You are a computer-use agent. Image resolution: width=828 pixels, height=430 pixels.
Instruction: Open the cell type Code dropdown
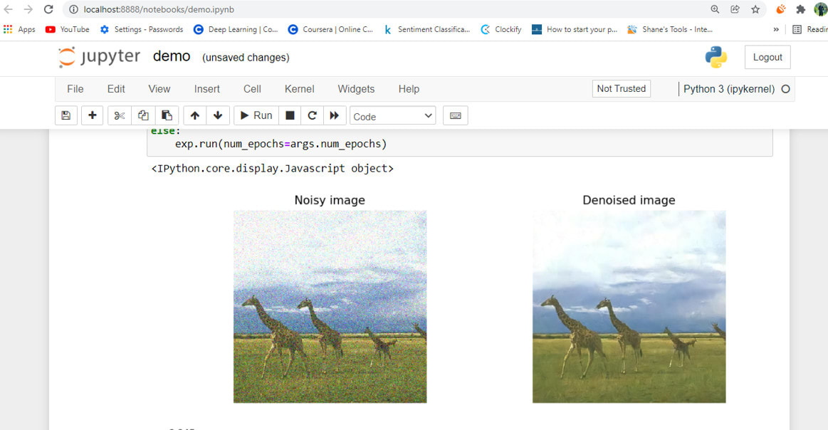pos(392,116)
